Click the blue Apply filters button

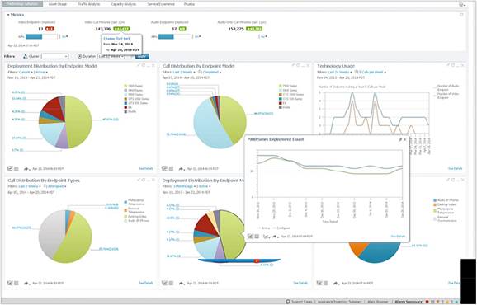142,56
